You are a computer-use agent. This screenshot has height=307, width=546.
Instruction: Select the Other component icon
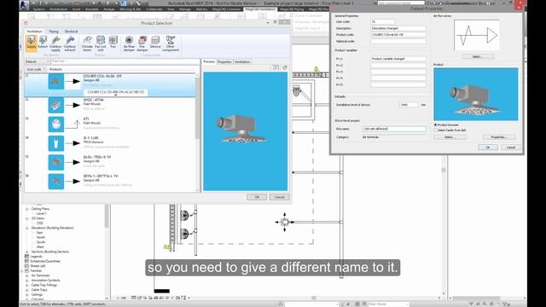(171, 43)
